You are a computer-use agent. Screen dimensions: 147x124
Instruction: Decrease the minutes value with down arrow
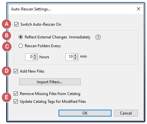(x=75, y=58)
